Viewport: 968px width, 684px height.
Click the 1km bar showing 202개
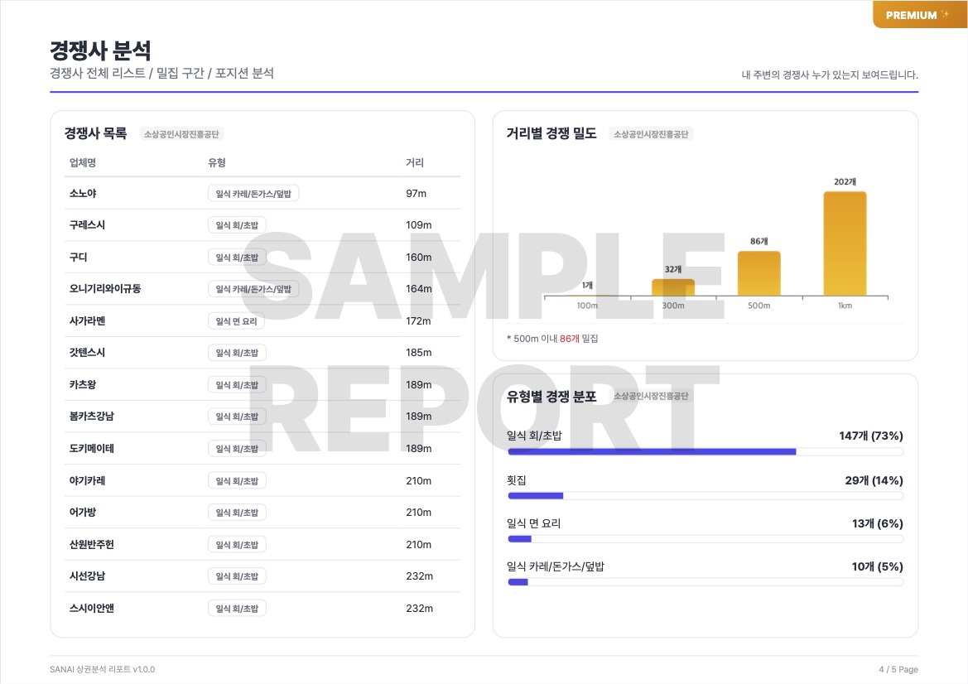pos(845,243)
